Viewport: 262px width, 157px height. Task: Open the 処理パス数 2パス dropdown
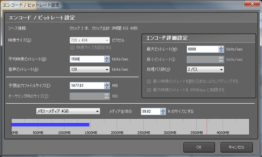coord(205,69)
